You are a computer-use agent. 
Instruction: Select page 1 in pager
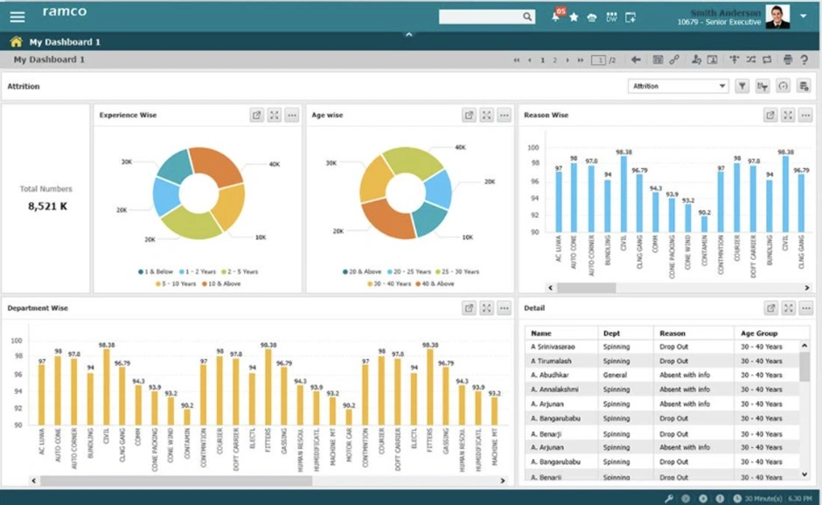542,60
